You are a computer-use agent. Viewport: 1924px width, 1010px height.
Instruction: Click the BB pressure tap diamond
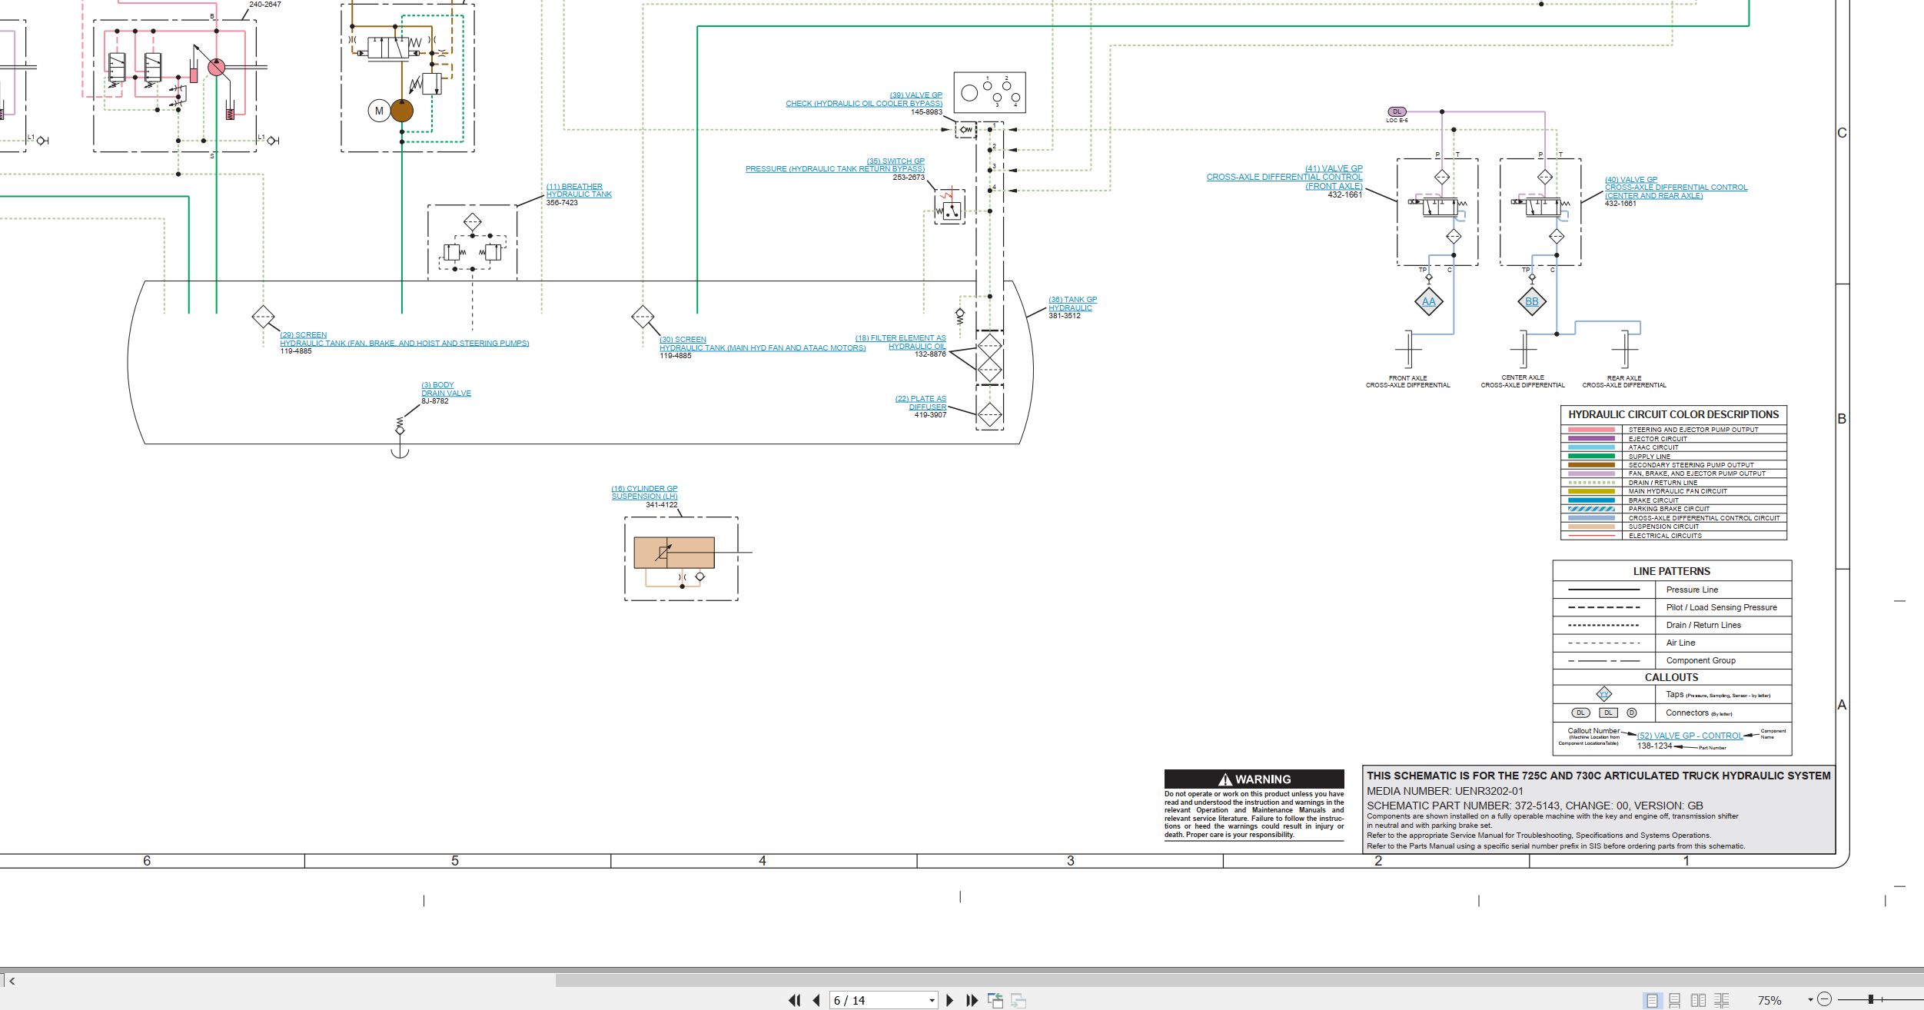[x=1532, y=301]
